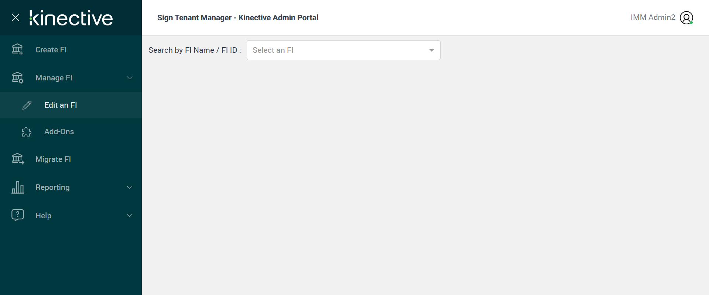
Task: Go to Edit an FI
Action: tap(71, 105)
